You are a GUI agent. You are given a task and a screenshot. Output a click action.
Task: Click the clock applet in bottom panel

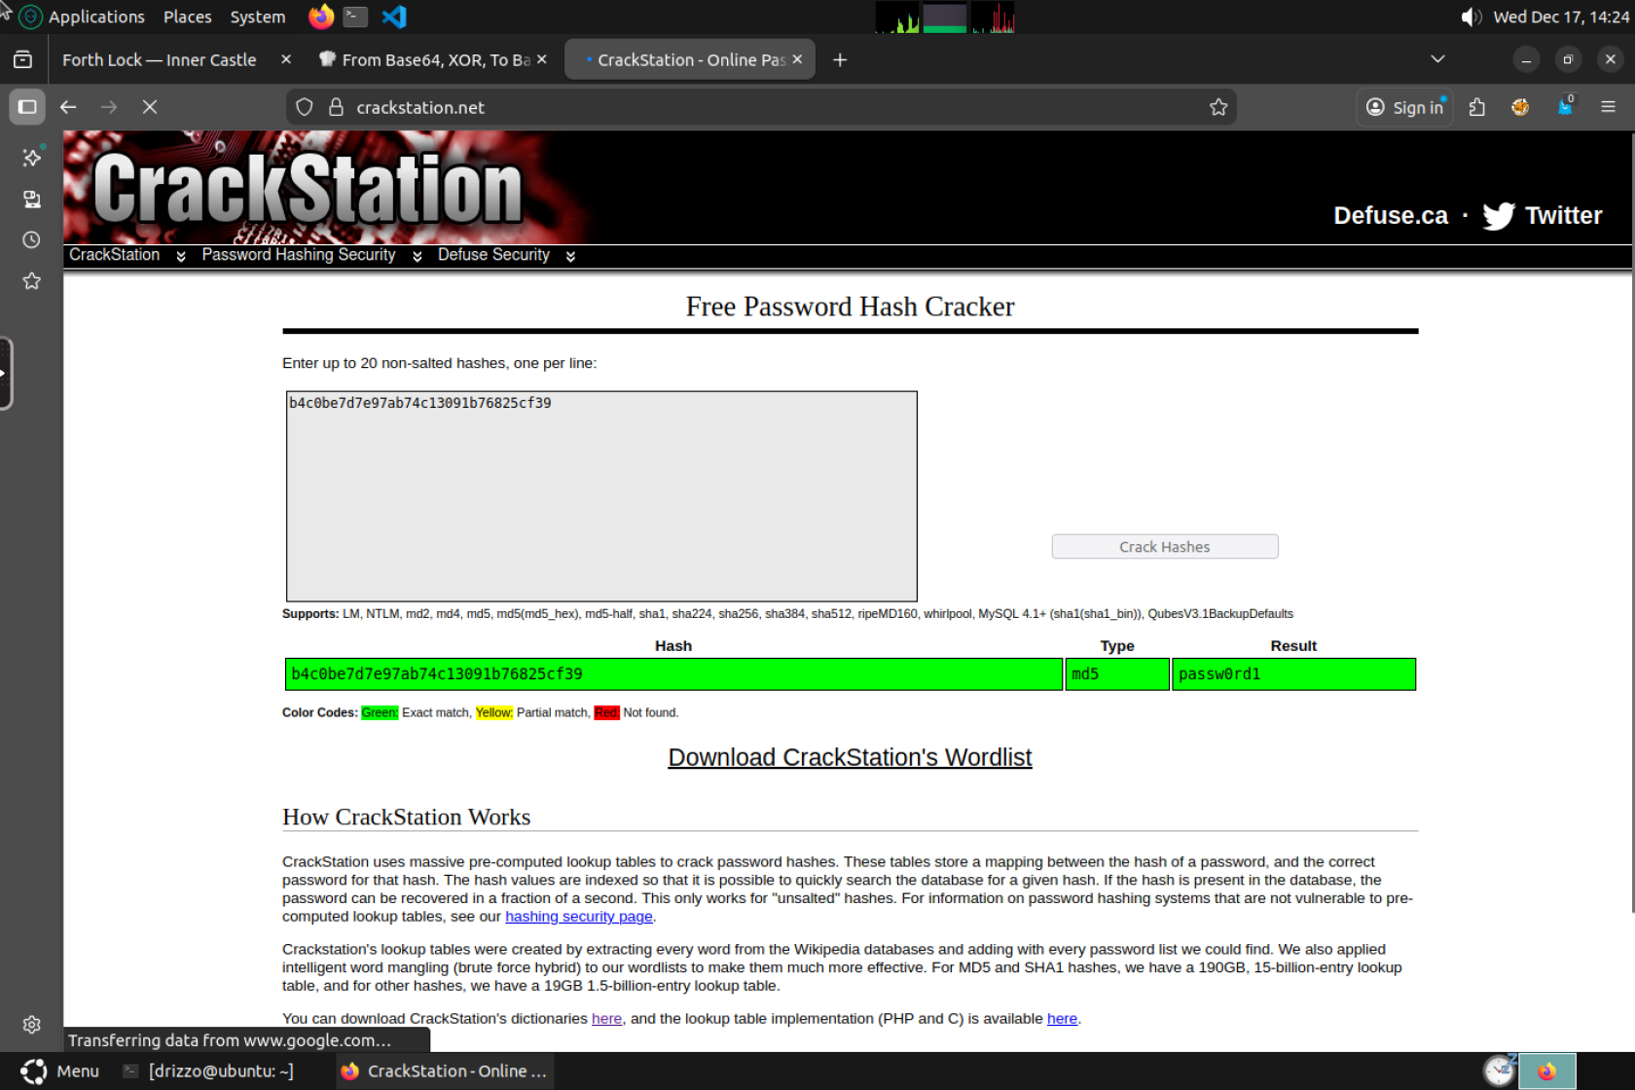pyautogui.click(x=1499, y=1071)
